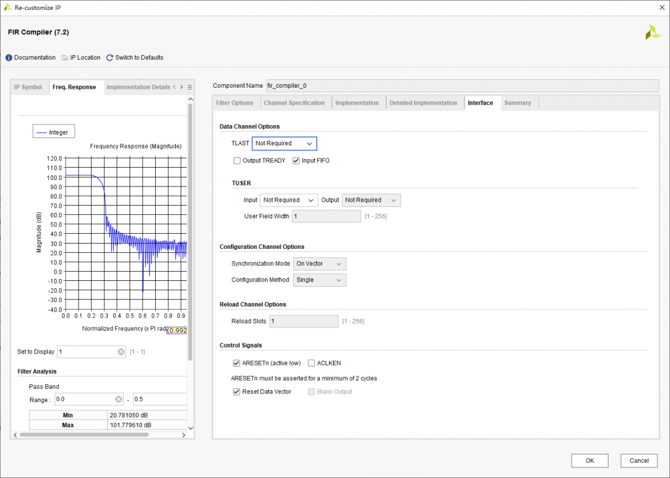Click the Xilinx logo in header

pos(653,32)
